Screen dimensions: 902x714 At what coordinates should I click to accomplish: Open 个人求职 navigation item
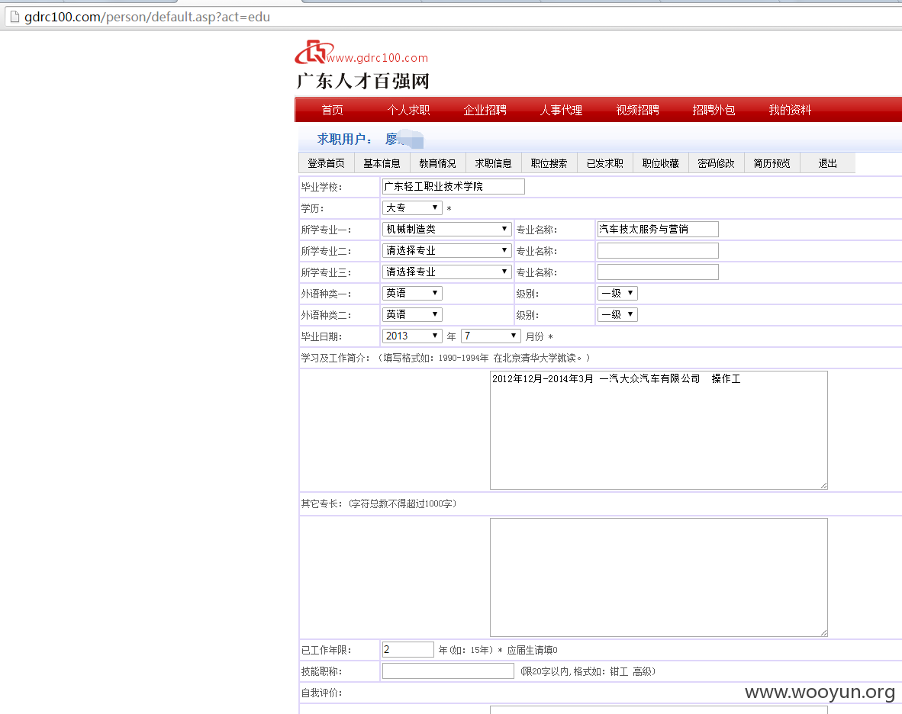408,110
